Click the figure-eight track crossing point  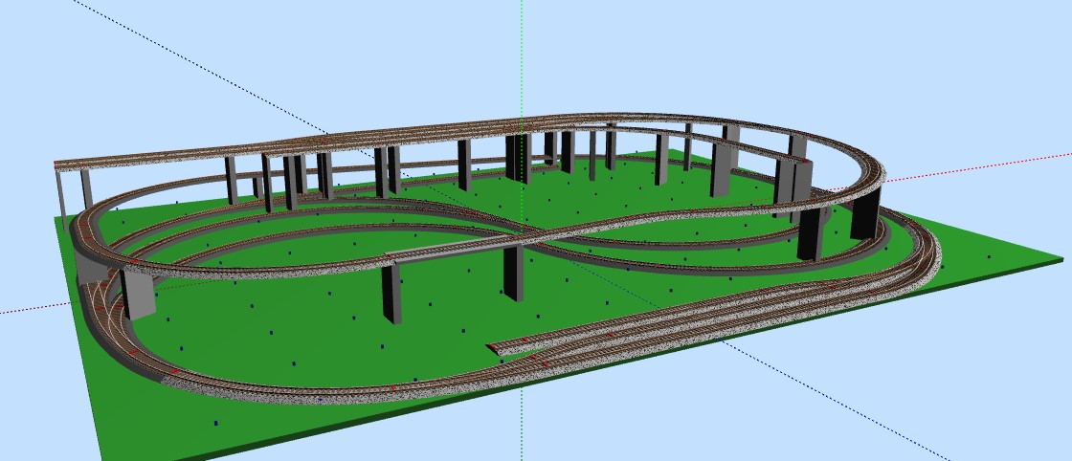pyautogui.click(x=536, y=231)
